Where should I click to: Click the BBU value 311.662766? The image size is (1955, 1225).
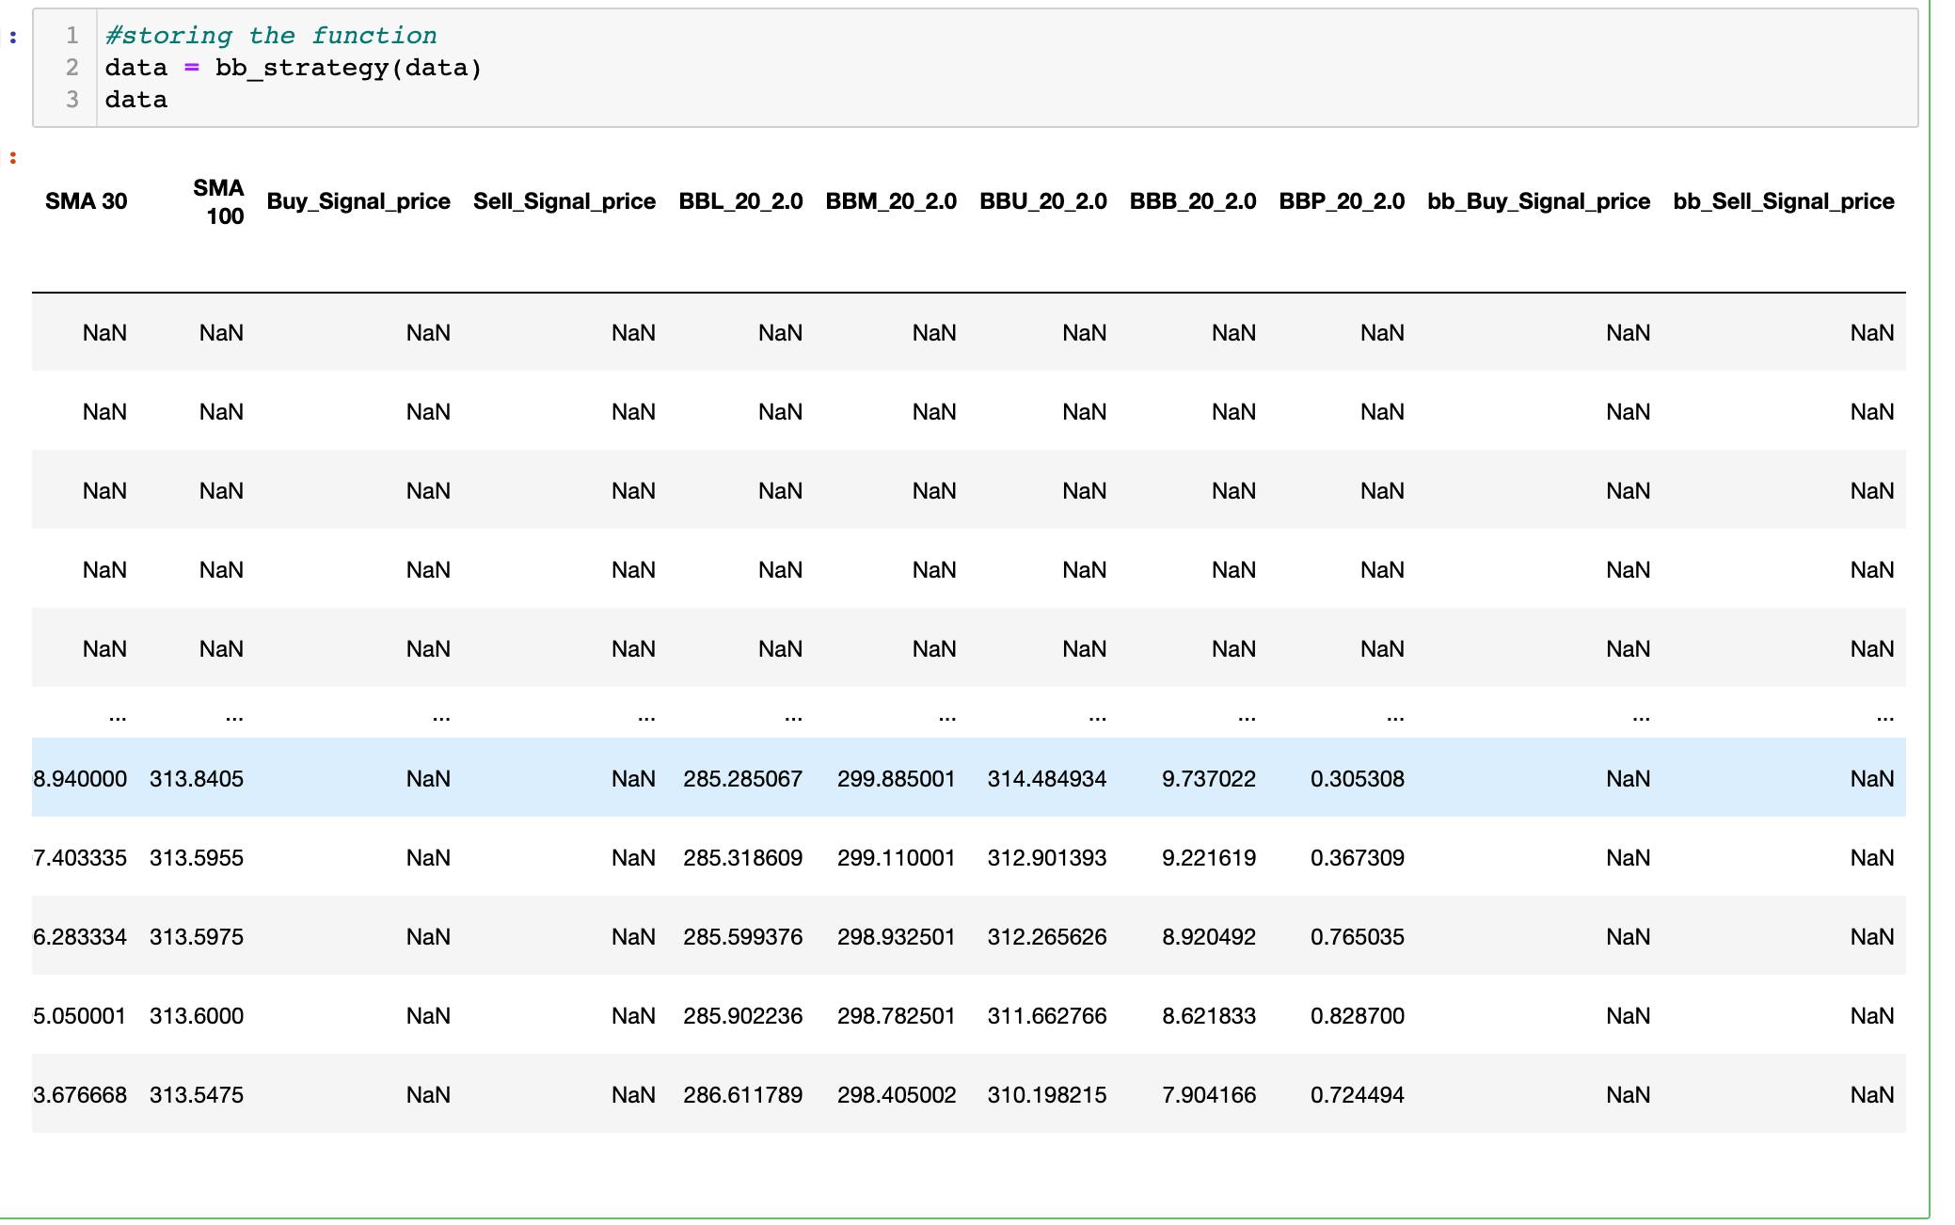point(1047,1016)
